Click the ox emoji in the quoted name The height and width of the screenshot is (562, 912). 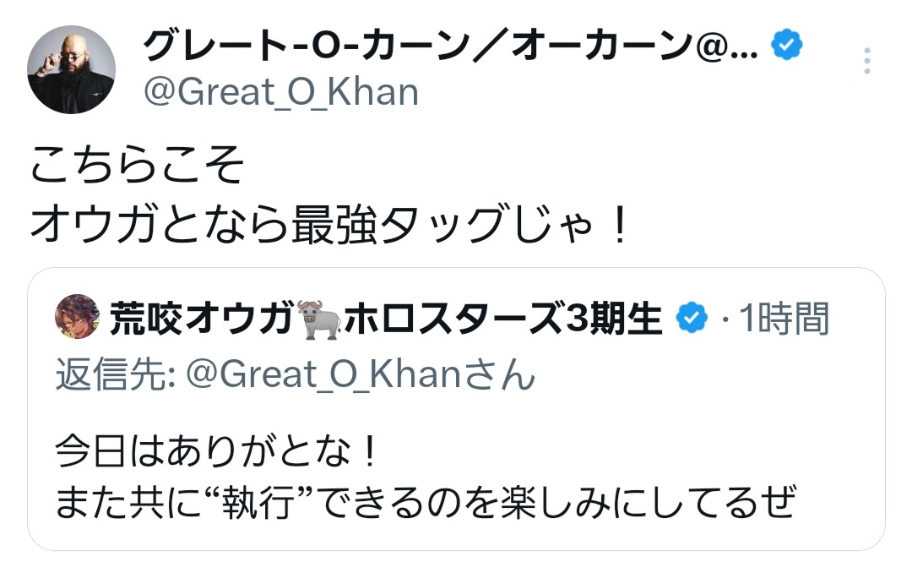[x=320, y=319]
